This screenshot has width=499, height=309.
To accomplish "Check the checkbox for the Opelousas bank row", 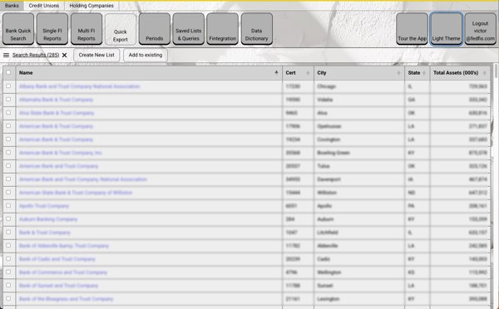I will pos(8,126).
